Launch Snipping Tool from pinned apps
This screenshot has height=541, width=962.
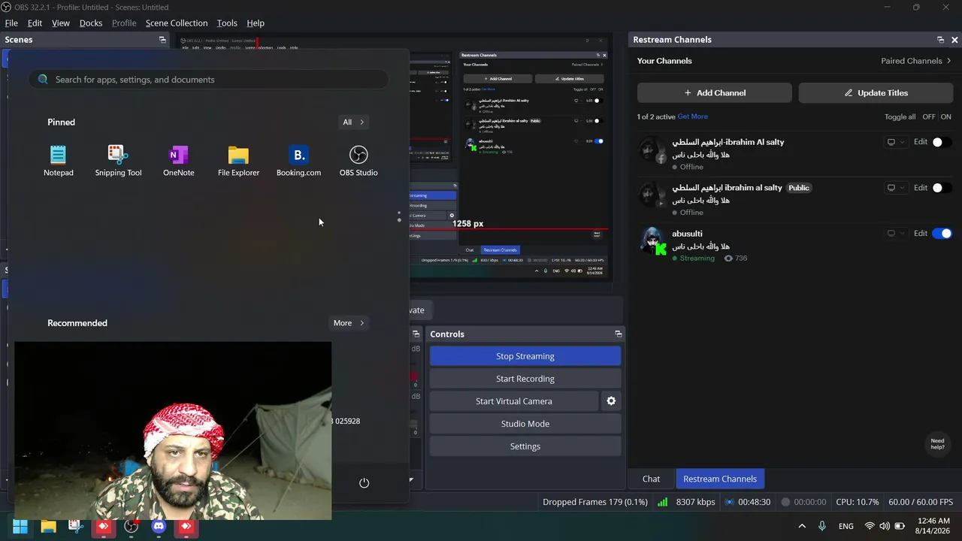pos(118,161)
